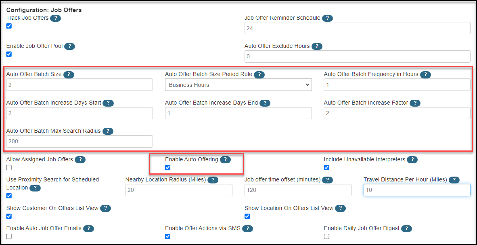Check the Allow Assigned Job Offers box
Screen dimensions: 477x245
click(9, 167)
